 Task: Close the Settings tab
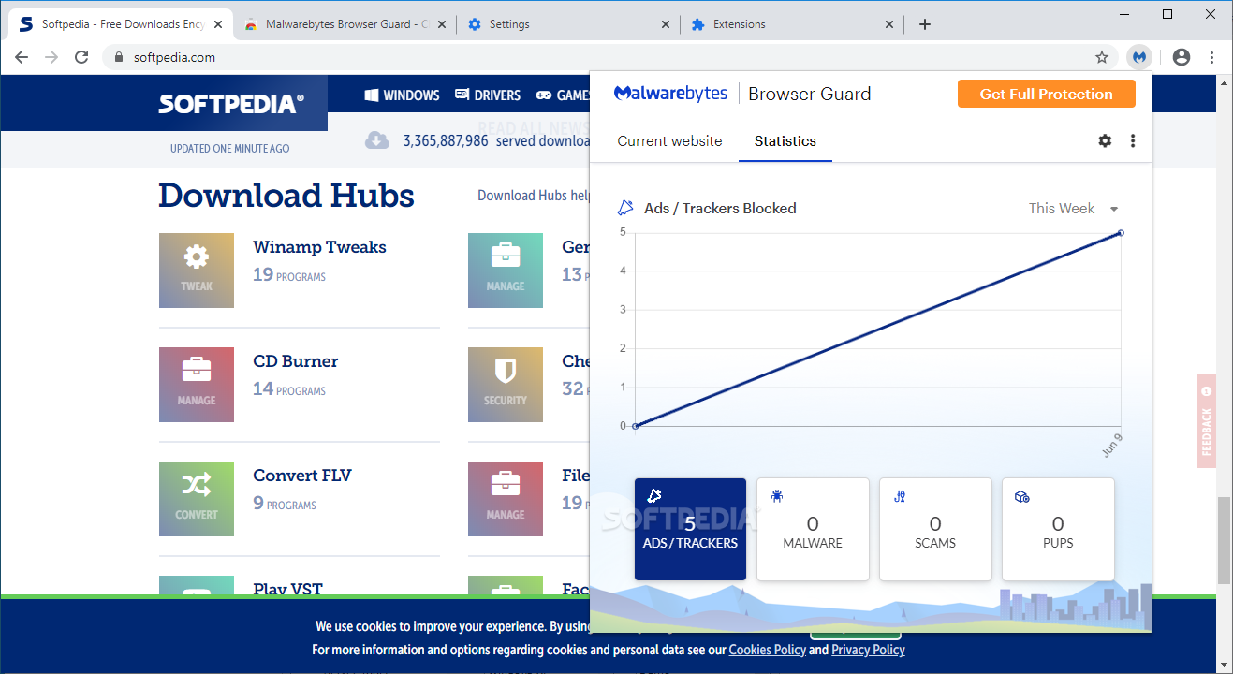[665, 24]
